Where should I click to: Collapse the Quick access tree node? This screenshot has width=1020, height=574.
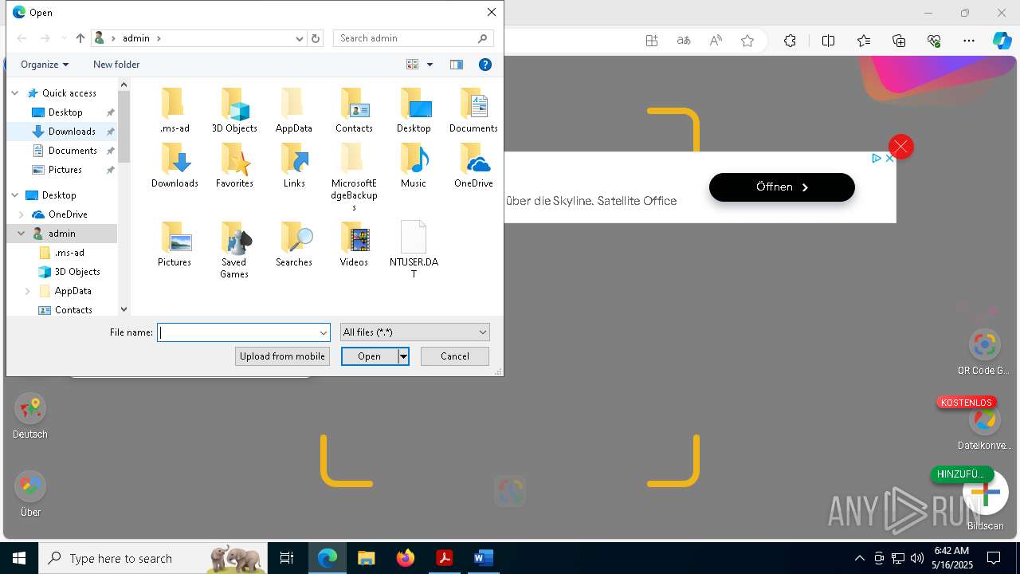[x=15, y=93]
